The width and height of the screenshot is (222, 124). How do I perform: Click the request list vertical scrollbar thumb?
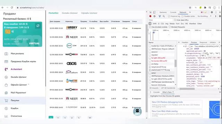coord(176,63)
